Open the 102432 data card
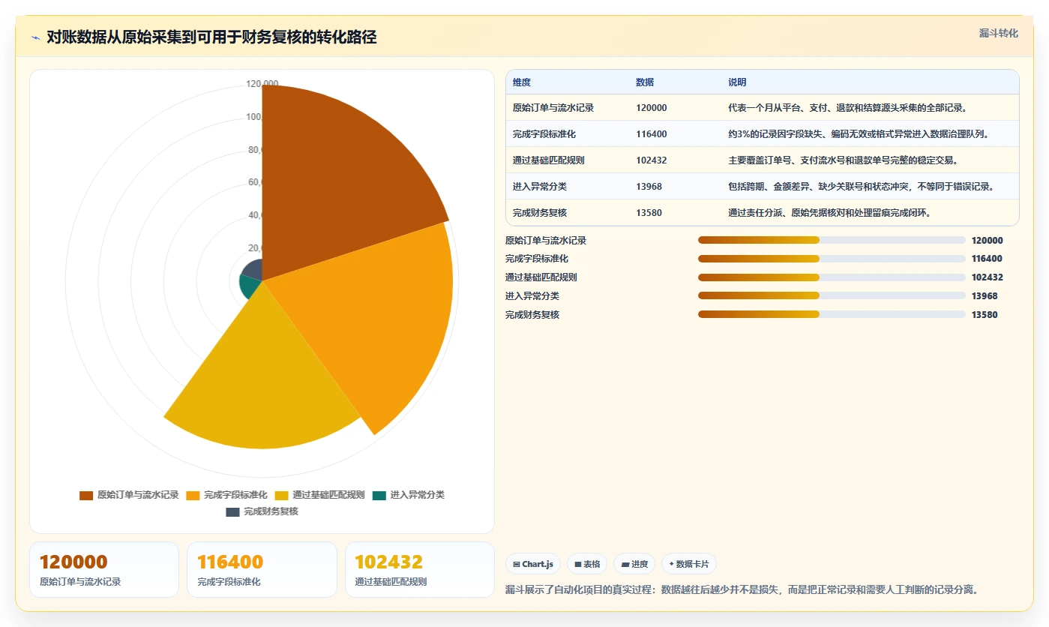The height and width of the screenshot is (627, 1049). (420, 569)
